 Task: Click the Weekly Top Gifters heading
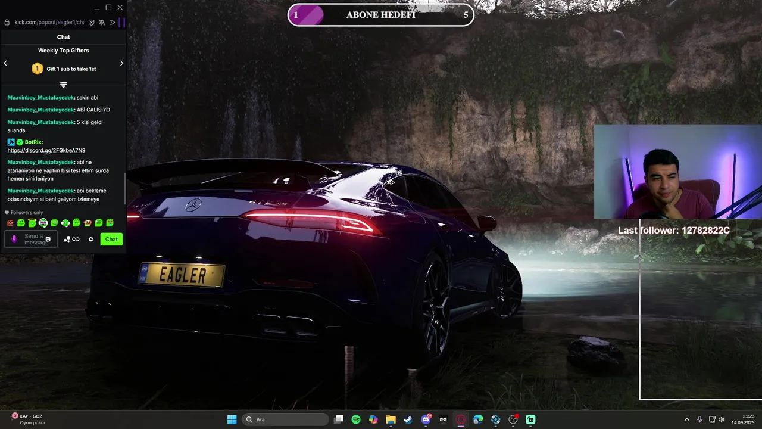coord(63,51)
